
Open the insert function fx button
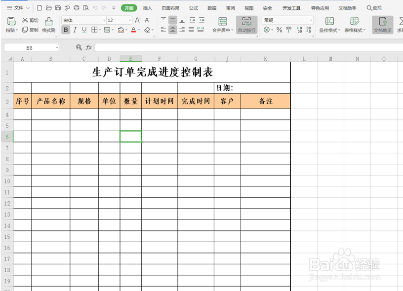click(x=89, y=47)
